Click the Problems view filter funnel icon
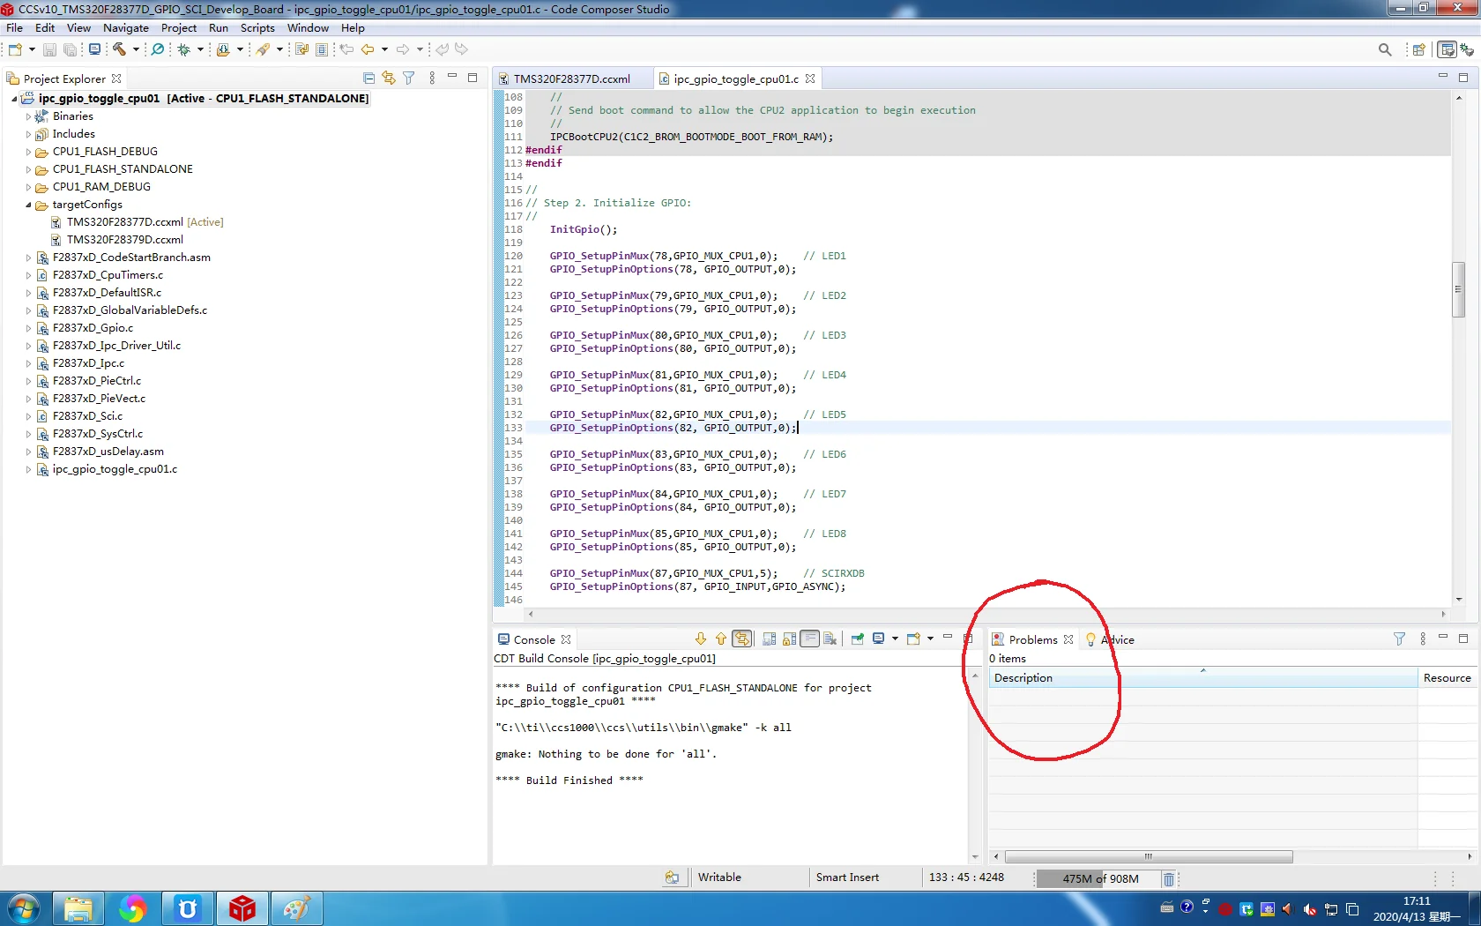This screenshot has width=1481, height=926. [x=1399, y=639]
